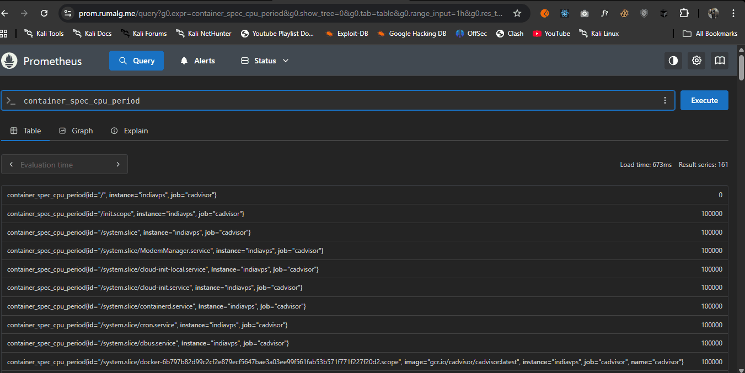Viewport: 745px width, 373px height.
Task: Expand the All Bookmarks folder
Action: coord(710,33)
